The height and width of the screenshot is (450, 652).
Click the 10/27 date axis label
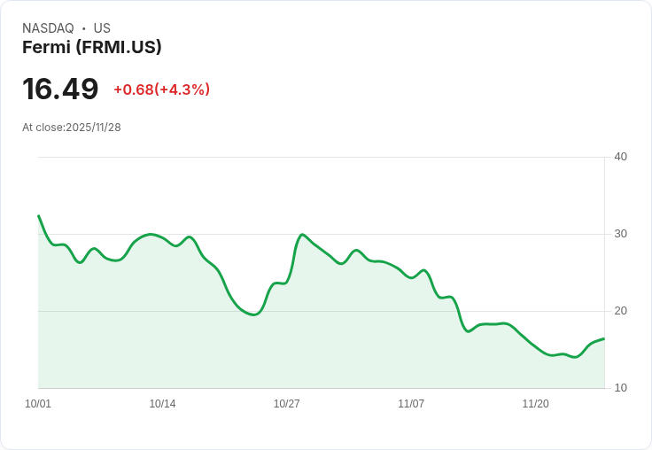286,404
